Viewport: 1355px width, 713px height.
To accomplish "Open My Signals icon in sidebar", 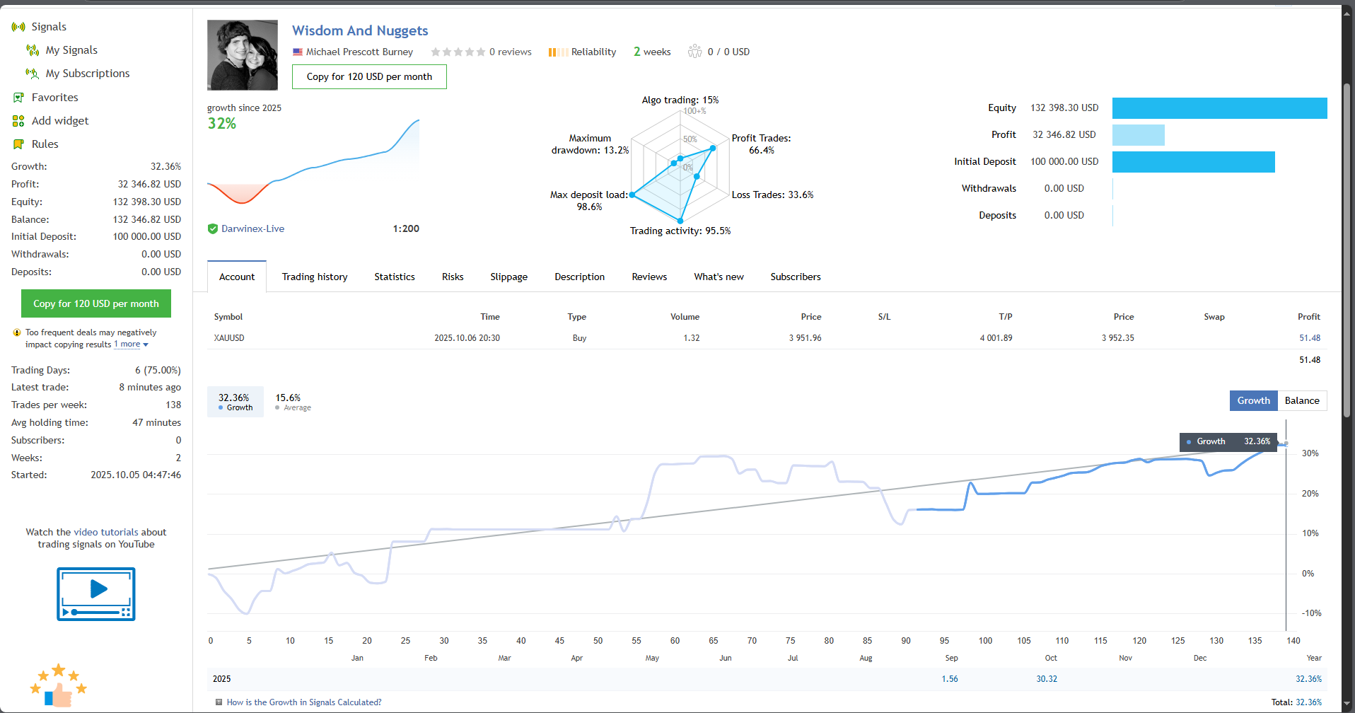I will click(33, 50).
